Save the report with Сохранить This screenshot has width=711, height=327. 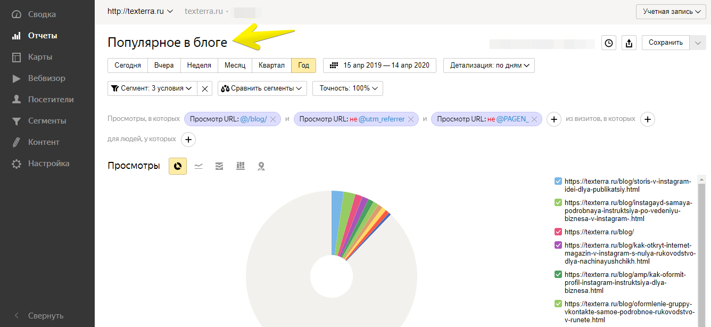665,43
